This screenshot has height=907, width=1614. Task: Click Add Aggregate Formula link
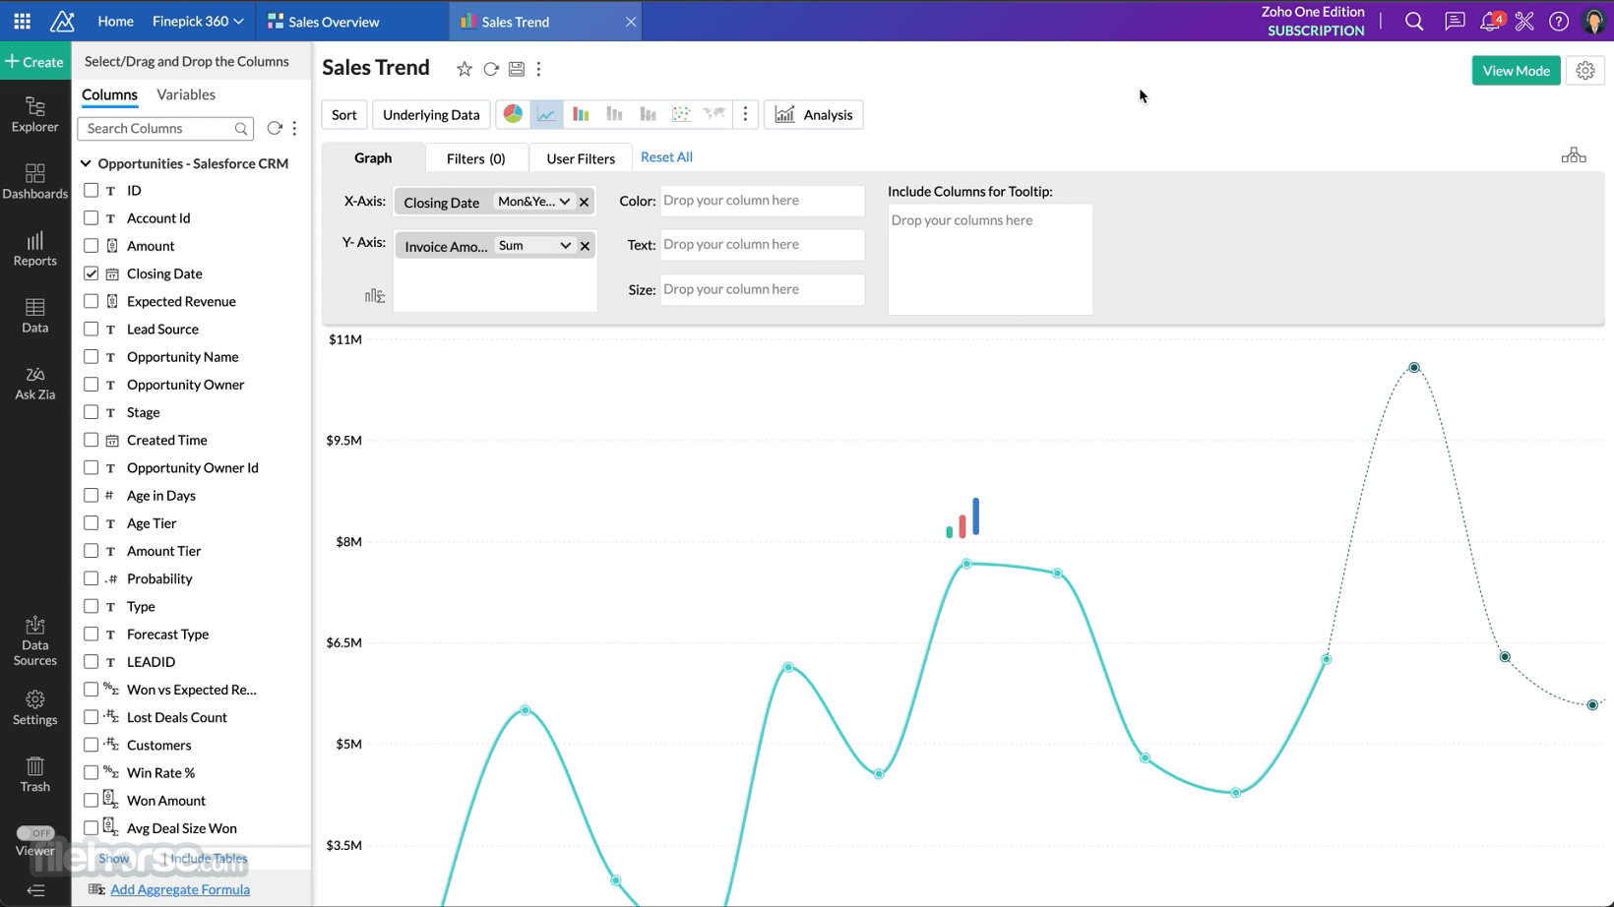180,889
